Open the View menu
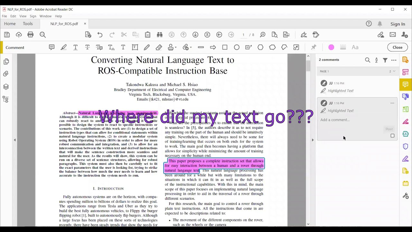 [23, 16]
